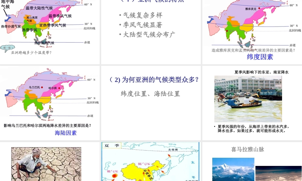The image size is (302, 181).
Task: Click 赤道 on the 雅库茨克 map
Action: [x=293, y=45]
